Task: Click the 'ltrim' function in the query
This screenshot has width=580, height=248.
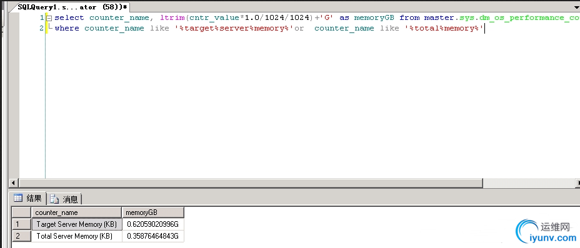Action: [x=172, y=17]
